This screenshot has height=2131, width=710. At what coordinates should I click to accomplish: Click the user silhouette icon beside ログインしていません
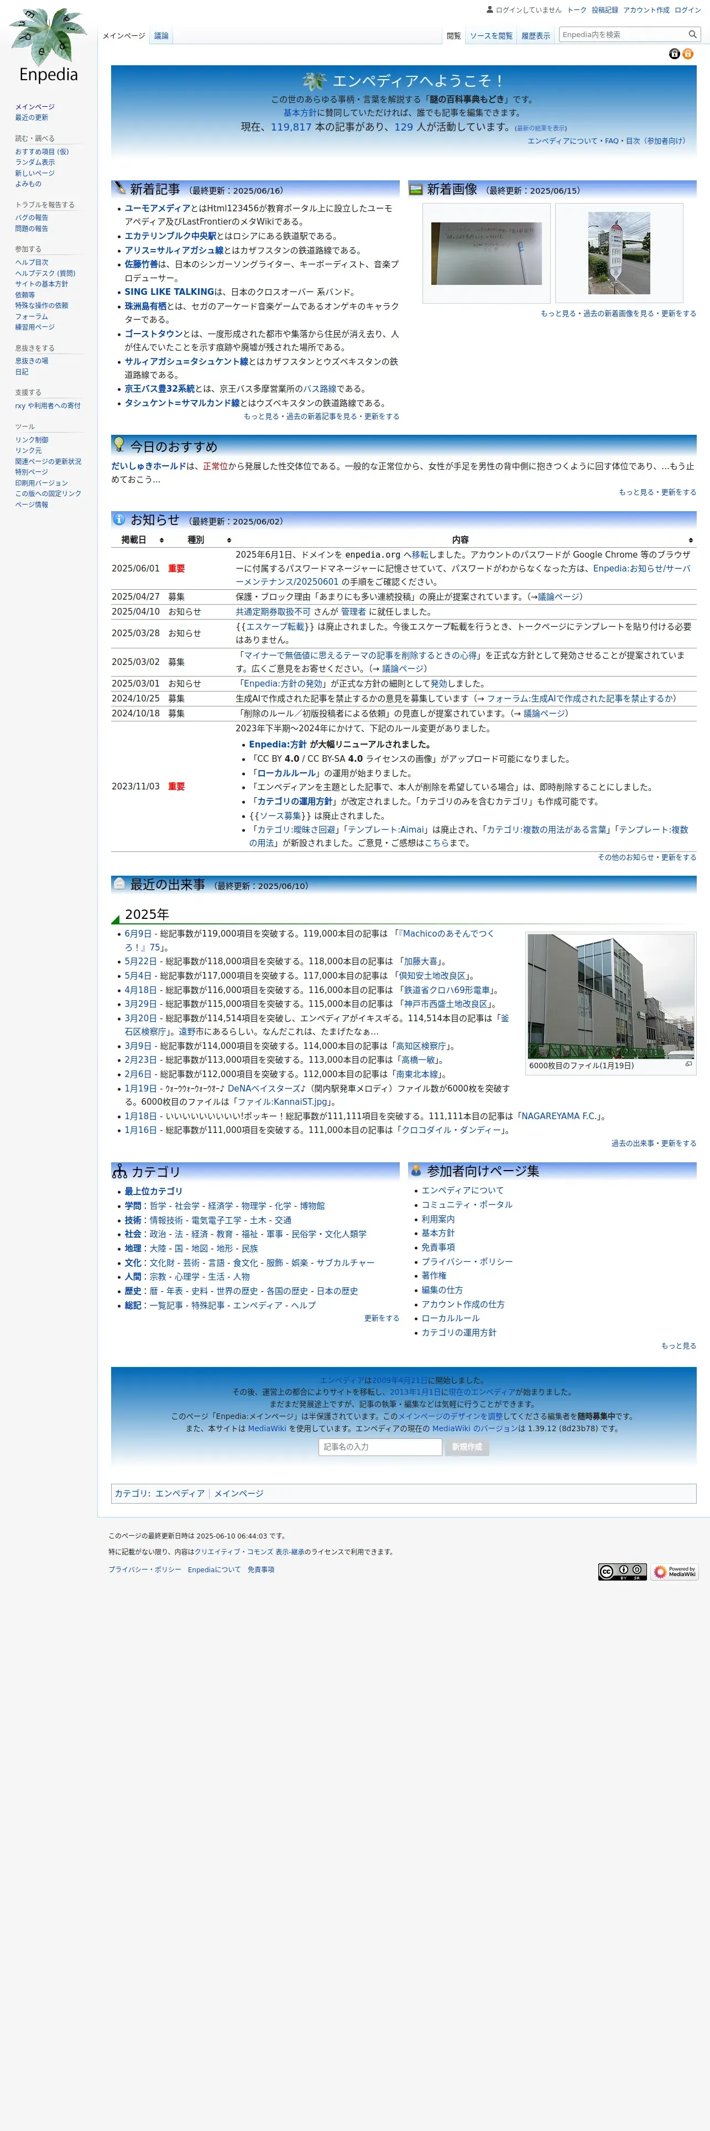tap(489, 10)
